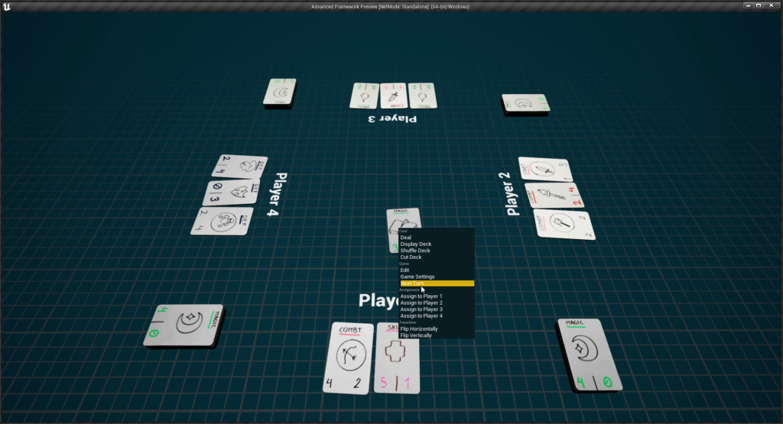The height and width of the screenshot is (424, 783).
Task: Click the Unreal Engine logo icon
Action: pyautogui.click(x=6, y=6)
